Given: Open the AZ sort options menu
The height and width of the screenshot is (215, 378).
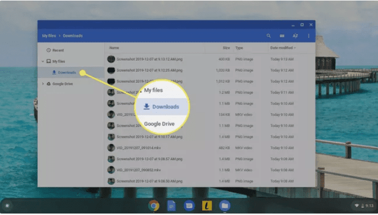Looking at the screenshot, I should click(x=296, y=36).
